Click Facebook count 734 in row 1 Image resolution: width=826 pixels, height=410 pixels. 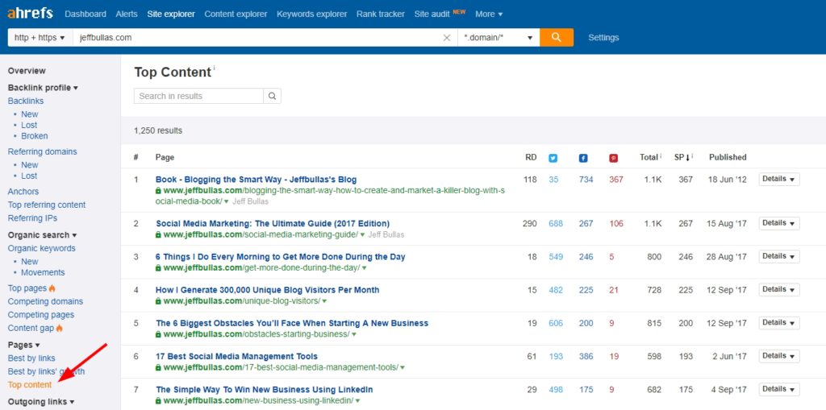click(586, 180)
